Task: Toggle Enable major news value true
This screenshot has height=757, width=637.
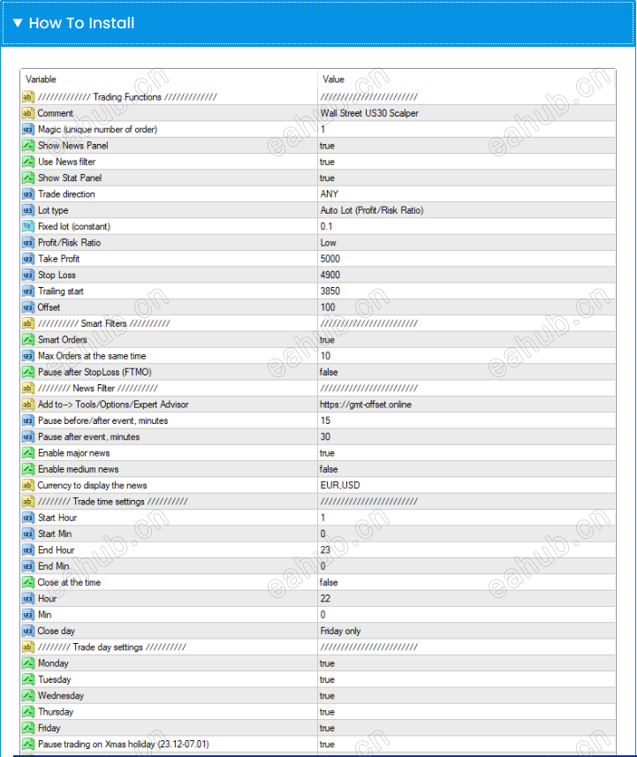Action: (x=327, y=453)
